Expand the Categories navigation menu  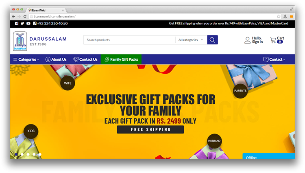(26, 59)
